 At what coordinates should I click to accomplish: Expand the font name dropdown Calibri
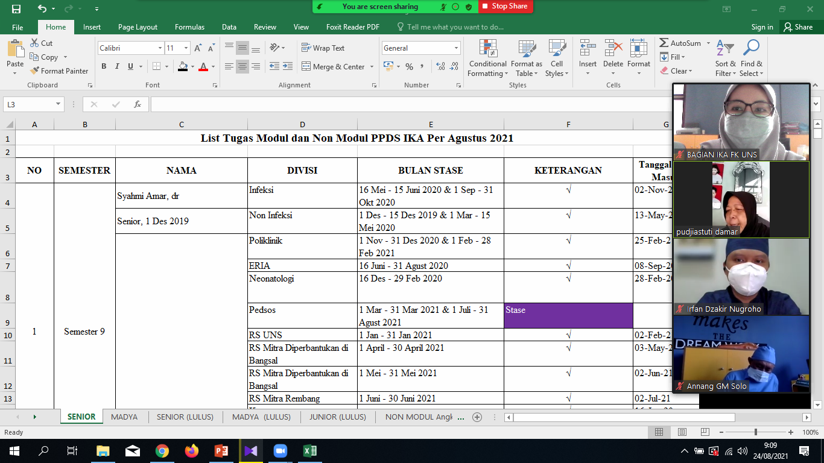160,48
